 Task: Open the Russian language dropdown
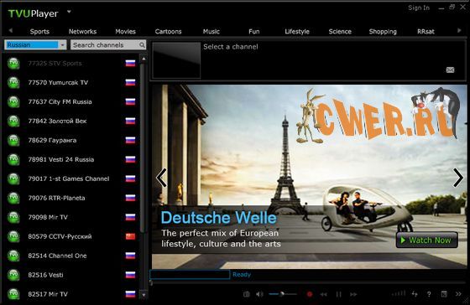(35, 45)
